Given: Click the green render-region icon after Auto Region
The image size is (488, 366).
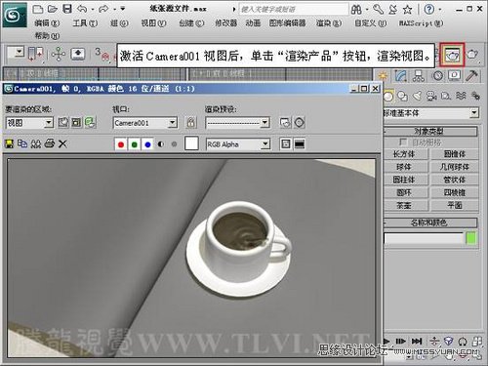Looking at the screenshot, I should click(x=90, y=123).
